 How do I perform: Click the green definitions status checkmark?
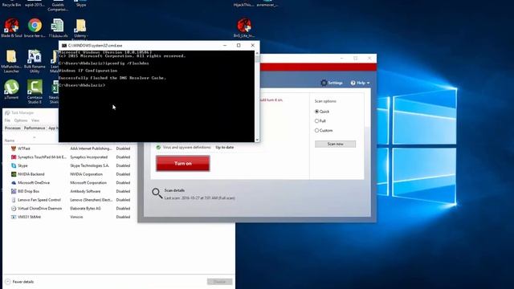click(158, 148)
